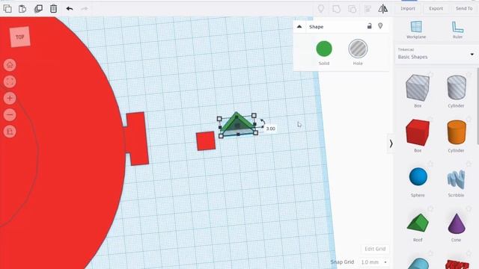Image resolution: width=479 pixels, height=269 pixels.
Task: Toggle hide selected lightbulb in Shape panel
Action: coord(380,26)
